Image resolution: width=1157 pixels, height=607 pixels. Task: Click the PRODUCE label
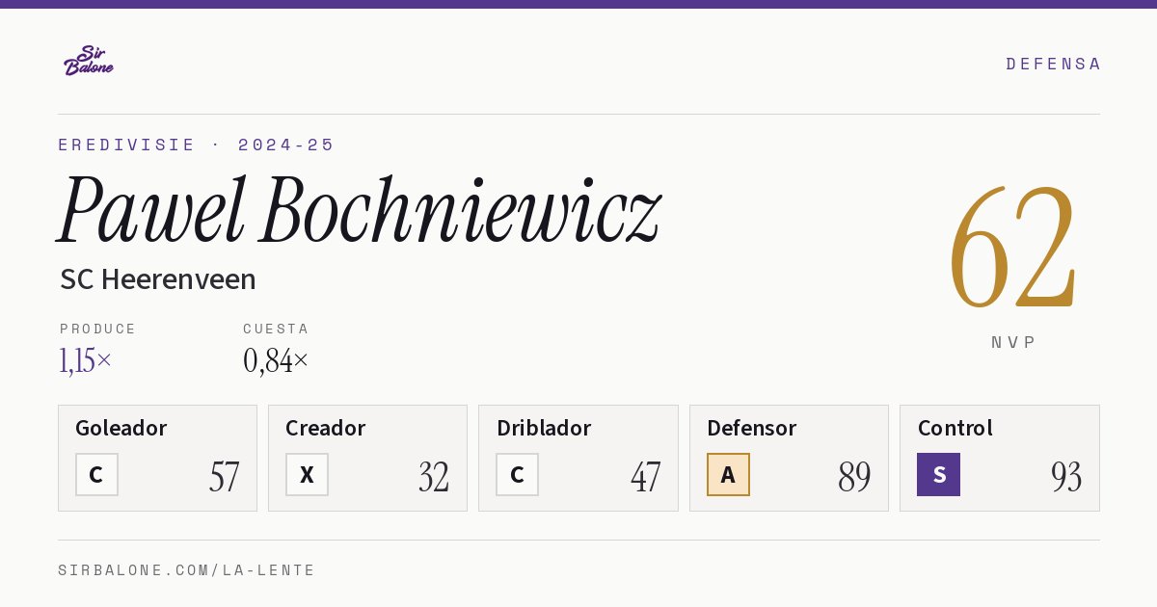click(x=98, y=329)
